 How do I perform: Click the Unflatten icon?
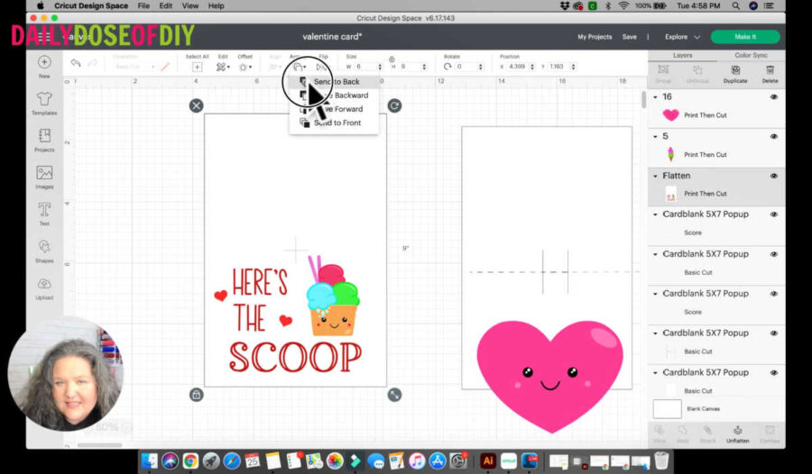tap(737, 431)
